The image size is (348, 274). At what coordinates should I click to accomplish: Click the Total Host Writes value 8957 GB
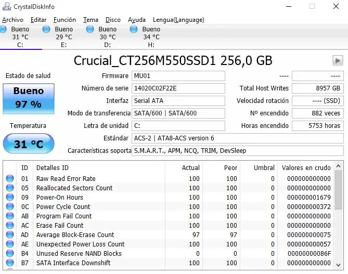(x=318, y=88)
